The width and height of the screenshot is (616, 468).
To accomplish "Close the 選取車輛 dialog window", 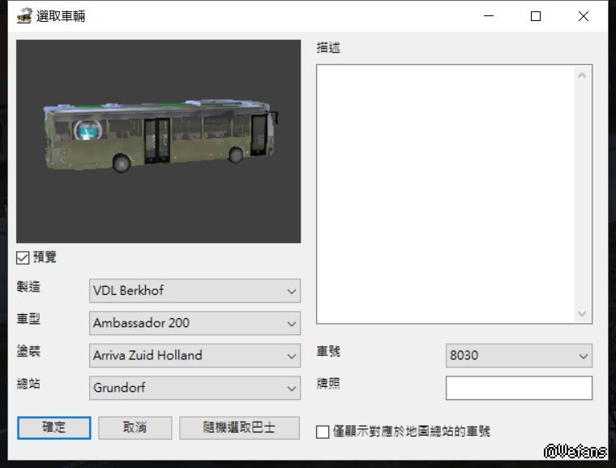I will coord(584,16).
